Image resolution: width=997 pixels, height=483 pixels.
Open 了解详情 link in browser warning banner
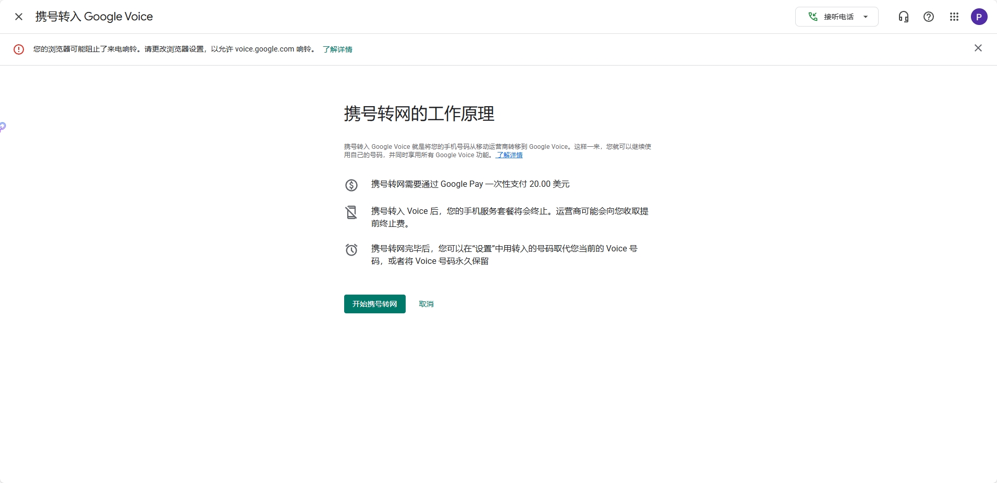(x=337, y=49)
